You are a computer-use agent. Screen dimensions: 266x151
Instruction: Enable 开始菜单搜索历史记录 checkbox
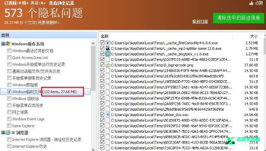(x=9, y=78)
